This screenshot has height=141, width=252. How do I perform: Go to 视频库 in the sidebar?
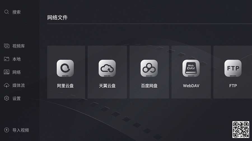(x=19, y=46)
